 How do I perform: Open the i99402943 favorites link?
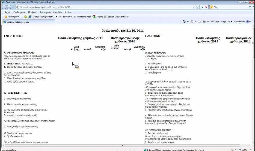click(x=65, y=17)
